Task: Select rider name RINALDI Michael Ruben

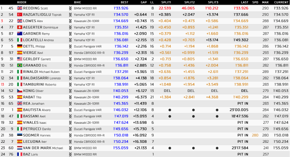Action: (x=41, y=72)
